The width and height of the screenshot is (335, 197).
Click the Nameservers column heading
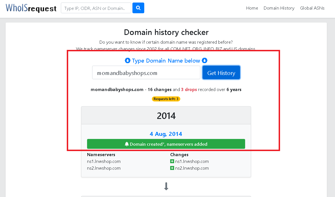(x=101, y=154)
